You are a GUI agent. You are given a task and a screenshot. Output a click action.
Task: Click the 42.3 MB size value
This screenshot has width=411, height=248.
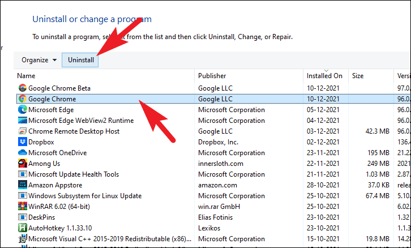(378, 131)
